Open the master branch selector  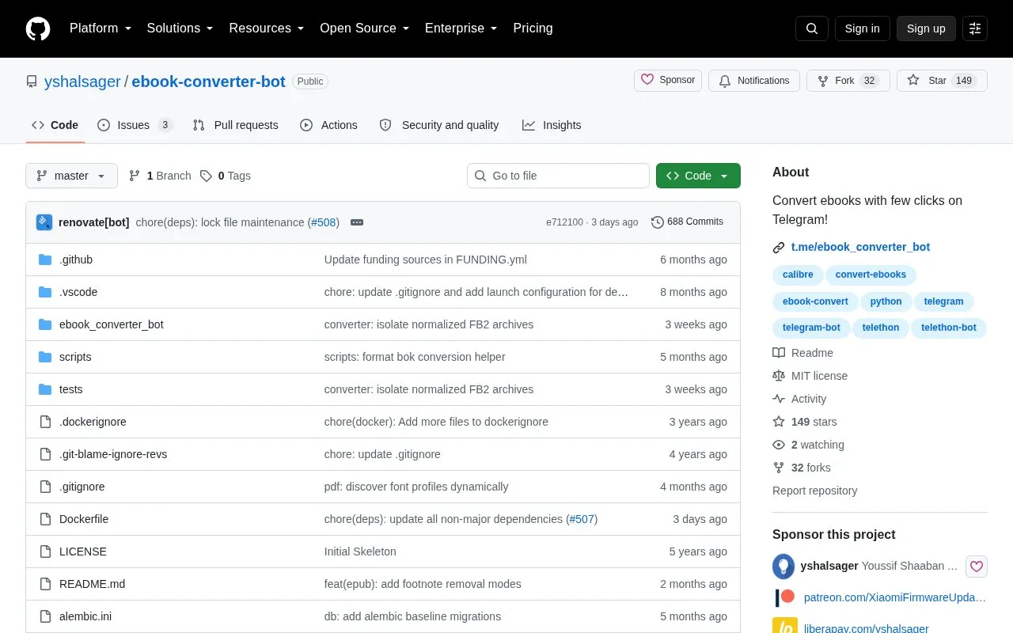71,176
